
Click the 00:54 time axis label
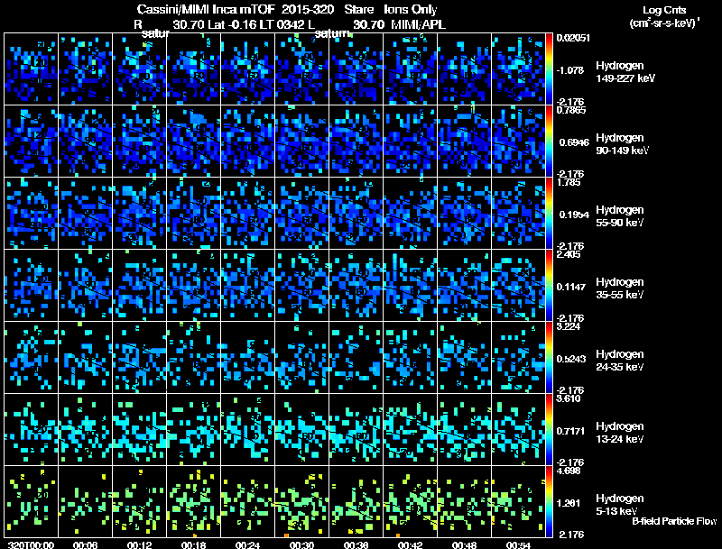click(x=518, y=544)
